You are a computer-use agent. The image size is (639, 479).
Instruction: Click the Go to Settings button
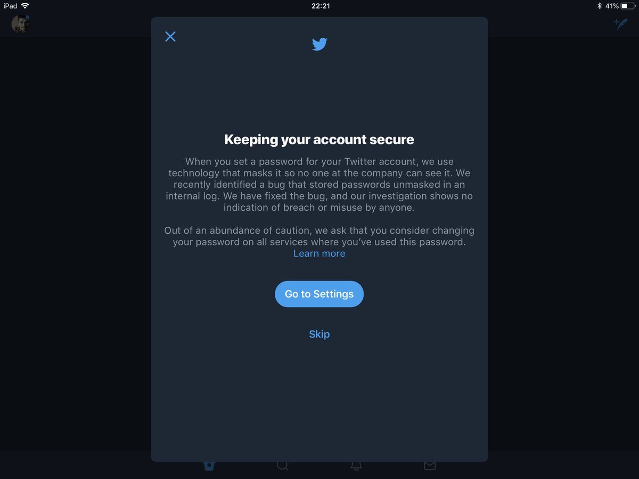pos(319,294)
